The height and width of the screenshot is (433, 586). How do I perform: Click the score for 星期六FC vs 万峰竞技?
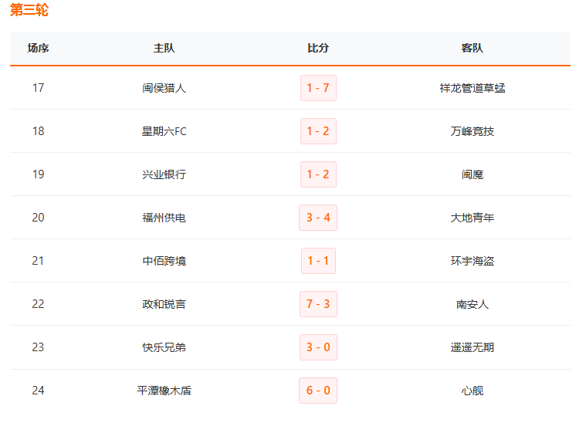[x=318, y=131]
